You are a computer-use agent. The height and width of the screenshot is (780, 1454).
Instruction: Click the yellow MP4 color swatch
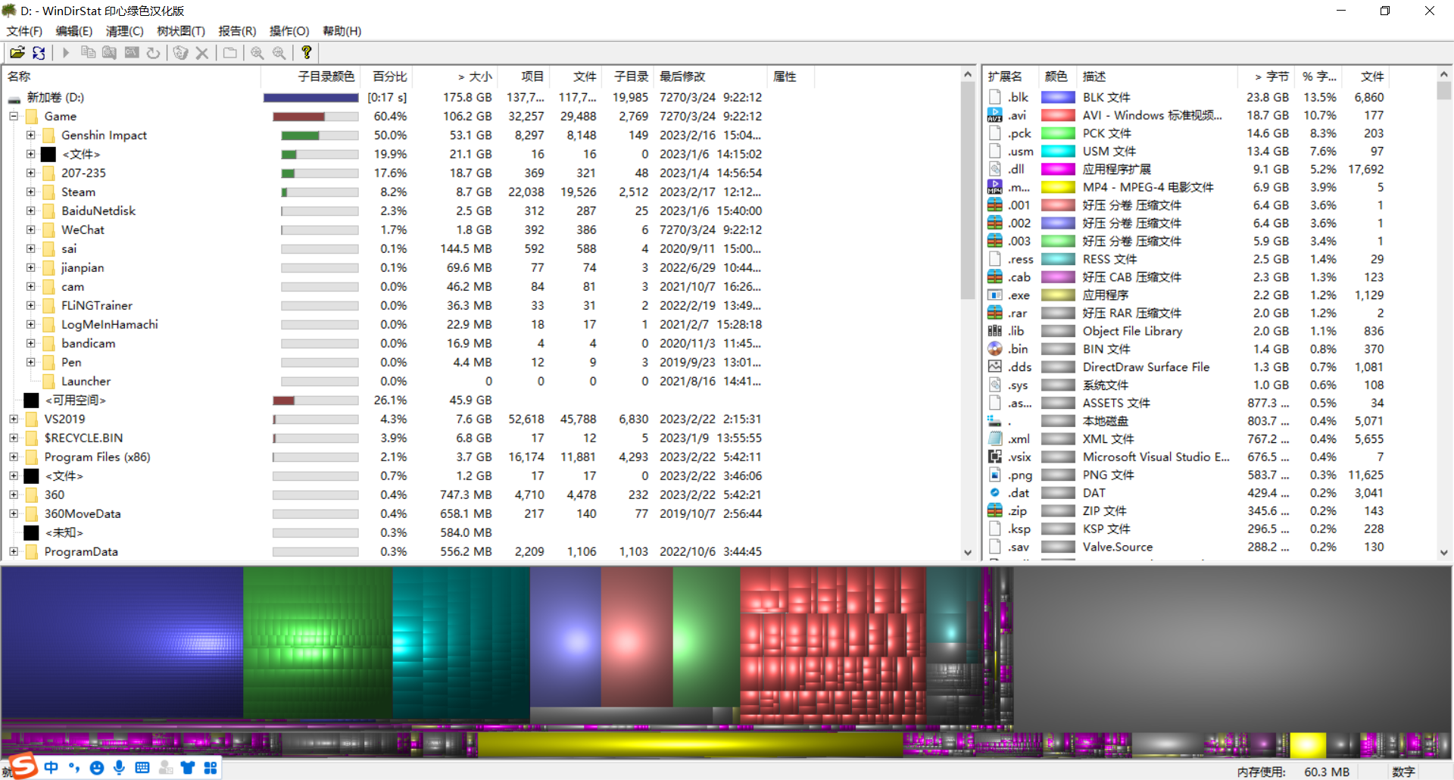point(1058,187)
